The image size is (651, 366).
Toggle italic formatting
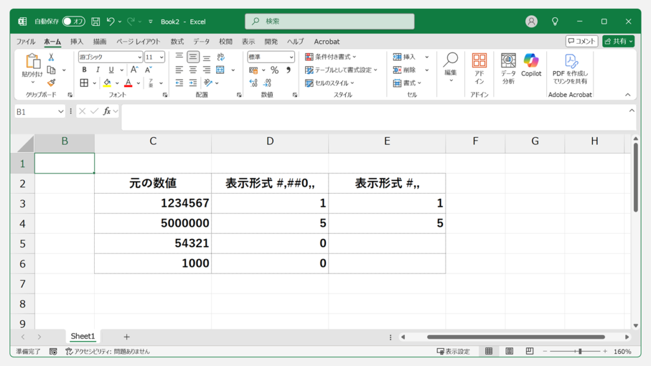coord(97,69)
